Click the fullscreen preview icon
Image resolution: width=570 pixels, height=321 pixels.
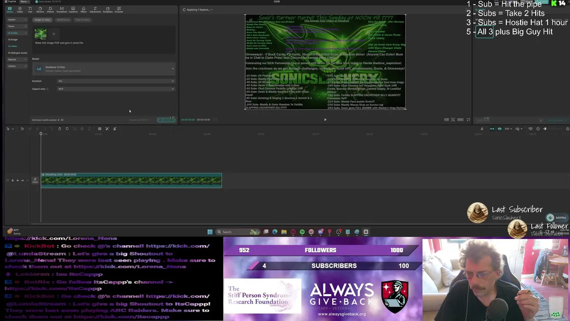(468, 119)
